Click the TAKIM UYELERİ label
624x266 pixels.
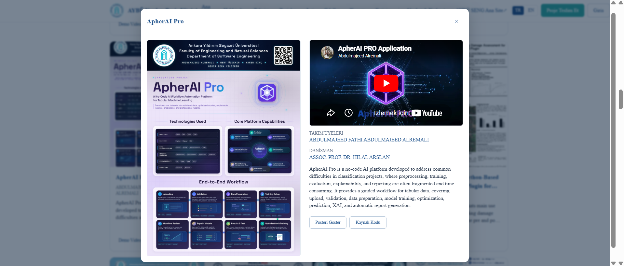(326, 133)
